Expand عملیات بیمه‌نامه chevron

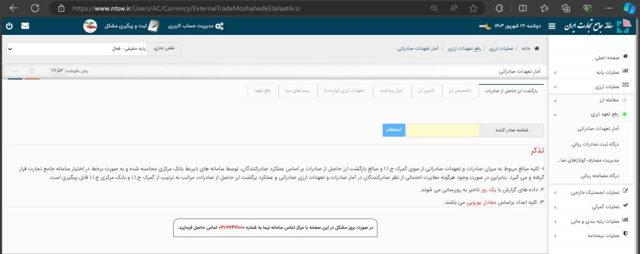555,236
